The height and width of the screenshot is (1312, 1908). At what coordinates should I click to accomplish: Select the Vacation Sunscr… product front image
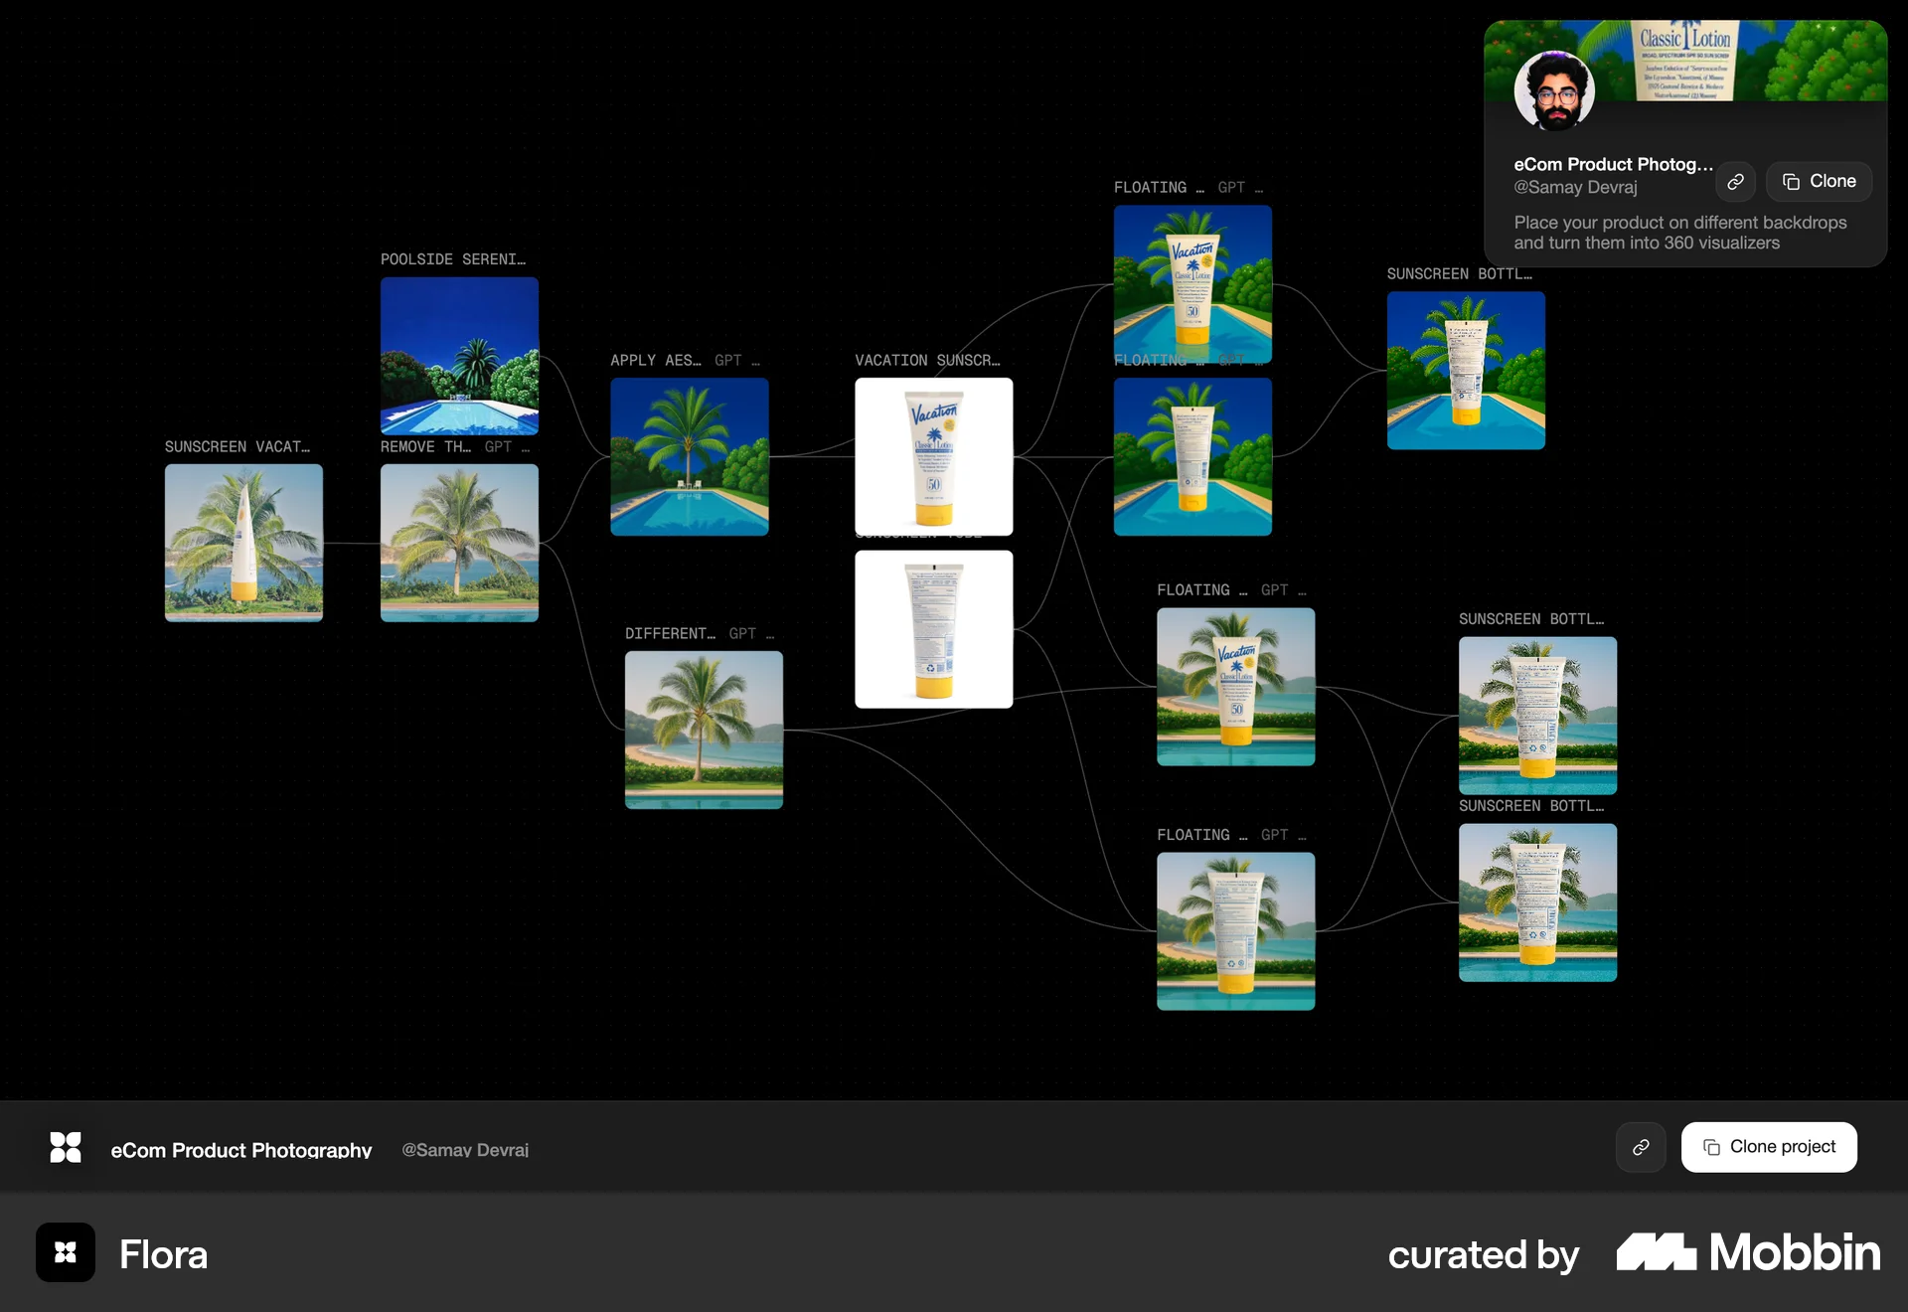933,456
